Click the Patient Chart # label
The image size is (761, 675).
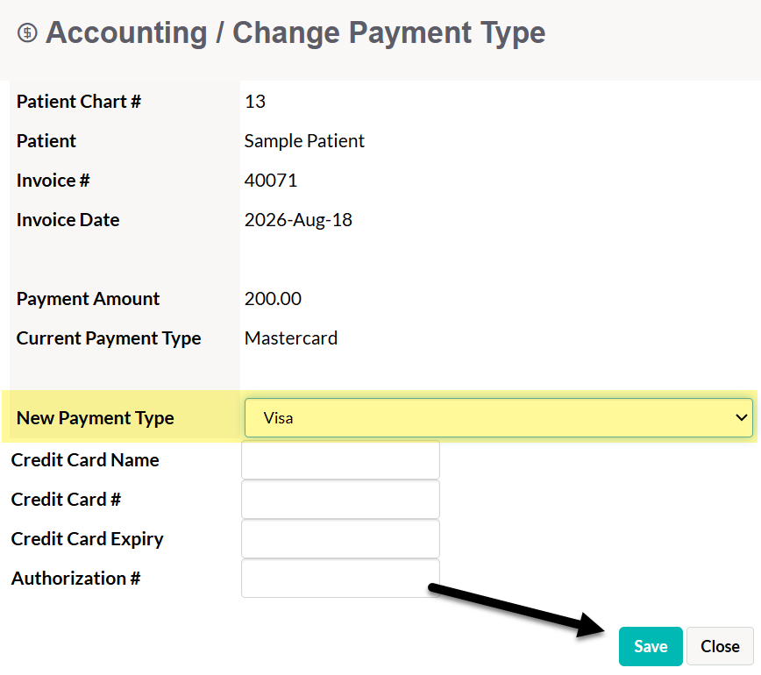pos(79,102)
